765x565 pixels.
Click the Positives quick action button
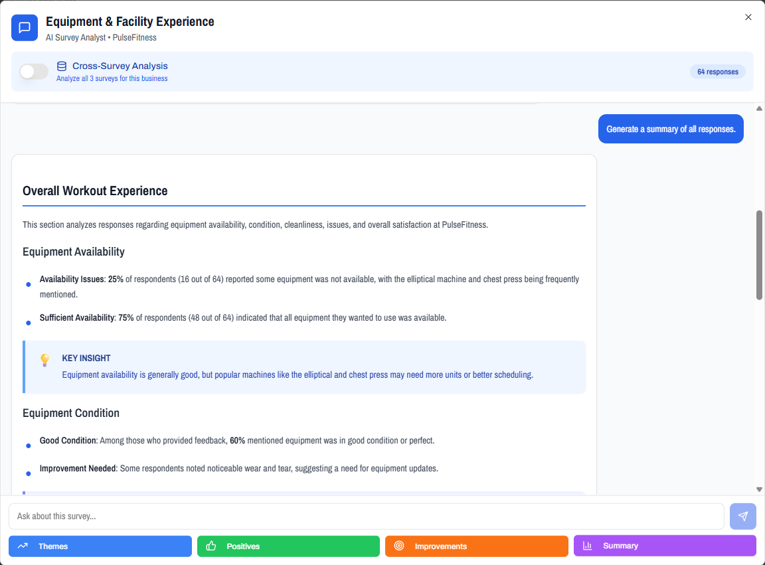288,546
